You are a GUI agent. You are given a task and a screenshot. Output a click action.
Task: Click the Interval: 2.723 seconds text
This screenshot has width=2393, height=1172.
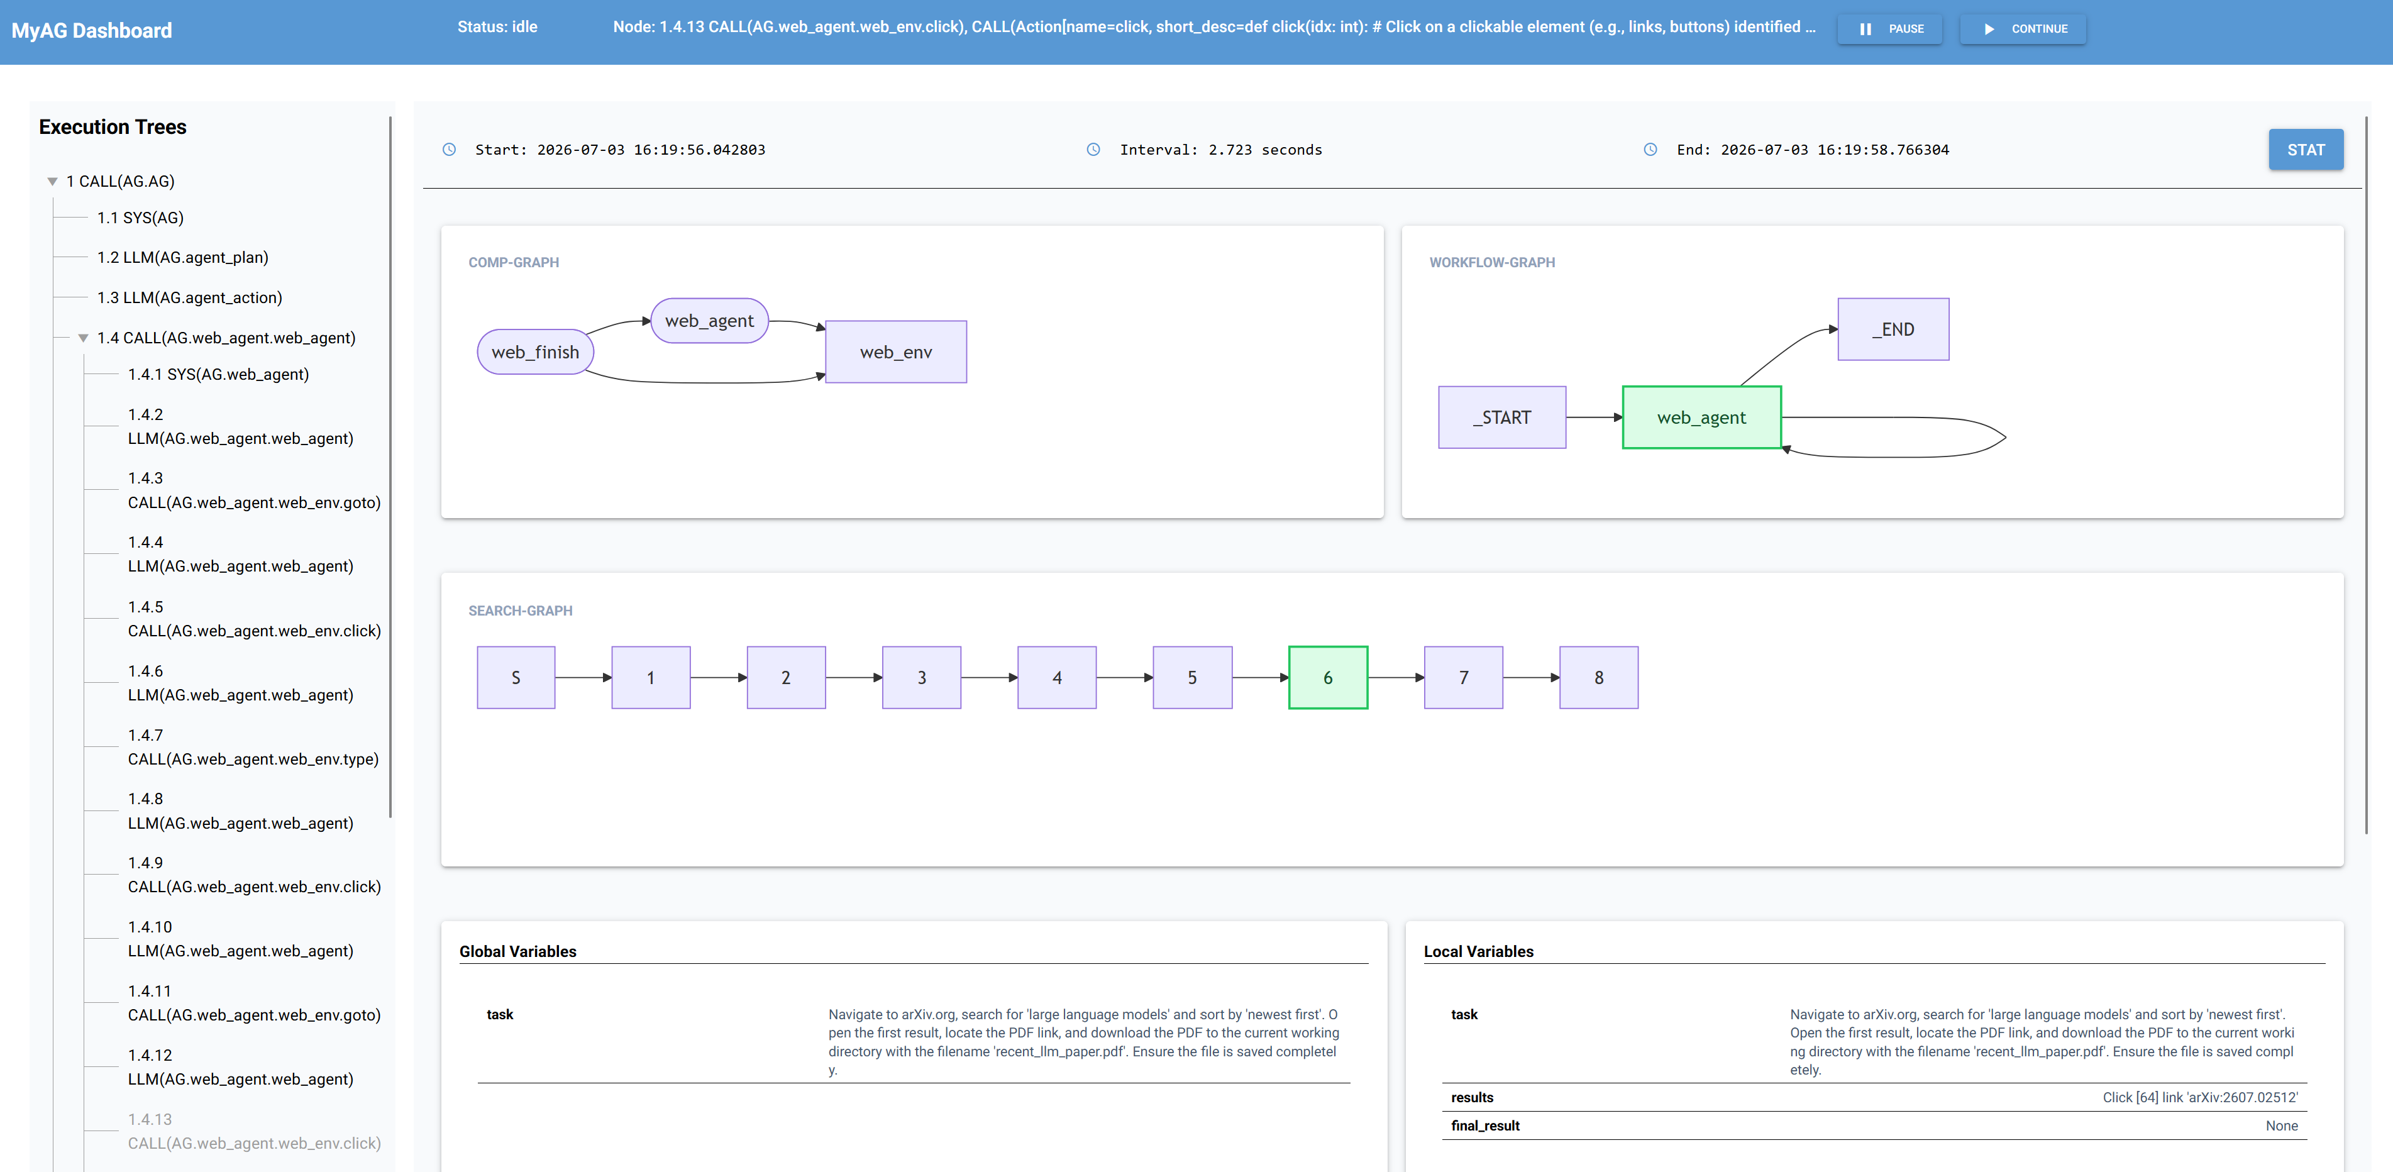(1220, 150)
